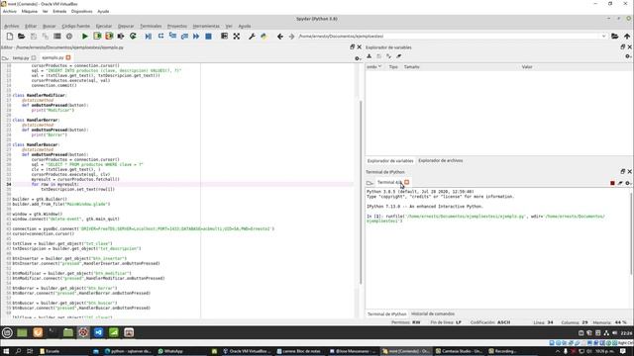This screenshot has height=356, width=634.
Task: Create a new file in Spyder toolbar
Action: point(10,37)
